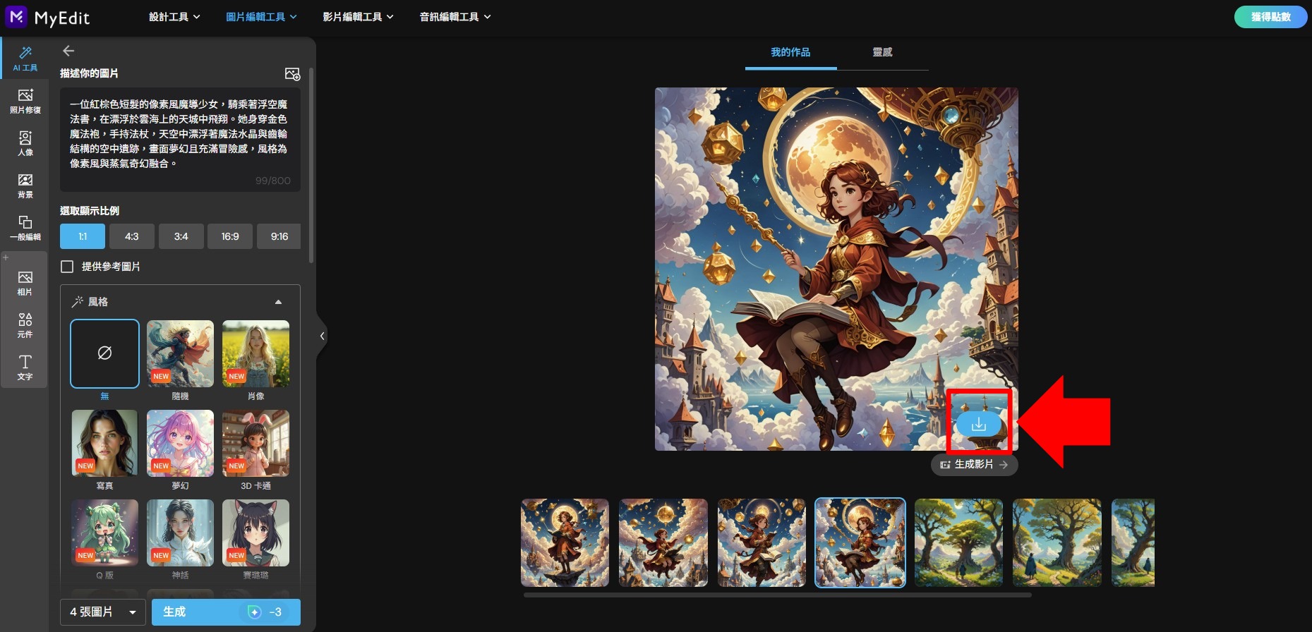
Task: Select the 夢幻 style thumbnail
Action: (x=180, y=444)
